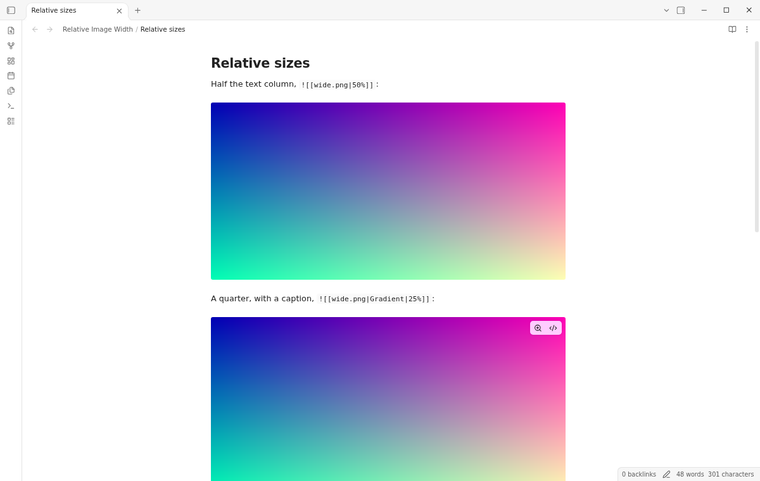Click the ![[wide.png|50%]] inline code
The image size is (760, 481).
pos(337,85)
